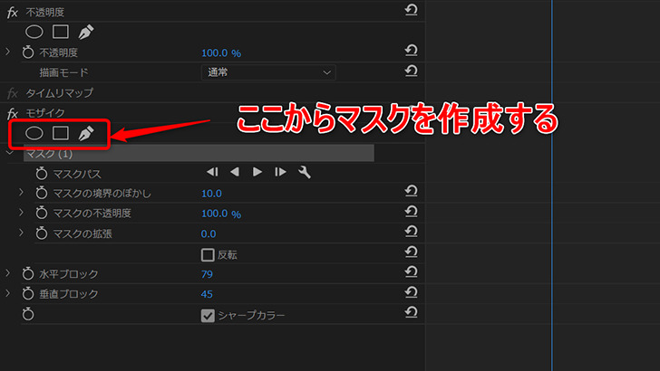Image resolution: width=660 pixels, height=371 pixels.
Task: Toggle stopwatch for マスクの境界のぼかし
Action: coord(42,193)
